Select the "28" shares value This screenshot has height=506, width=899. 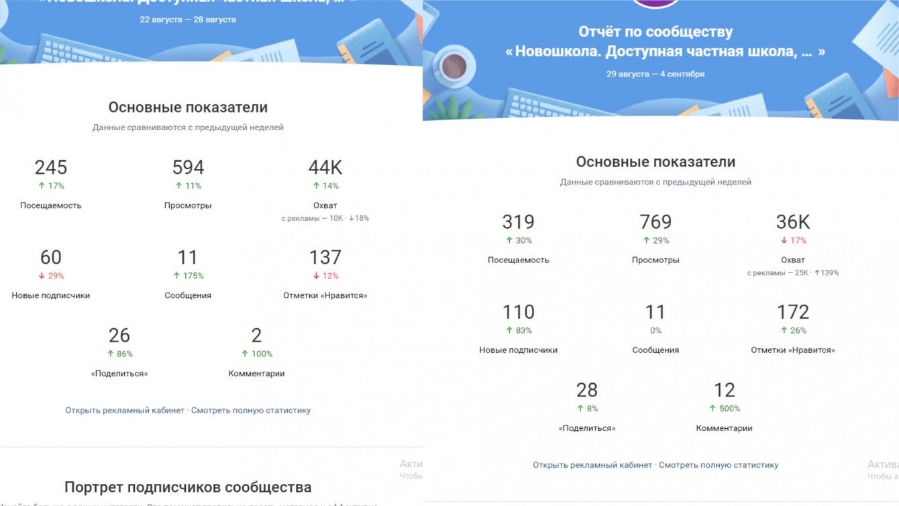click(x=587, y=389)
